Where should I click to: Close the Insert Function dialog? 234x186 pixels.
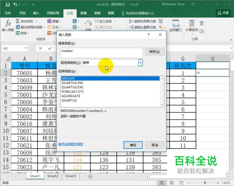(160, 35)
